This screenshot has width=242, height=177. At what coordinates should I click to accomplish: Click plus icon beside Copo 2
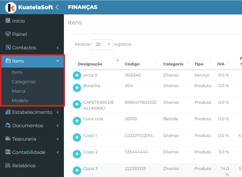77,154
